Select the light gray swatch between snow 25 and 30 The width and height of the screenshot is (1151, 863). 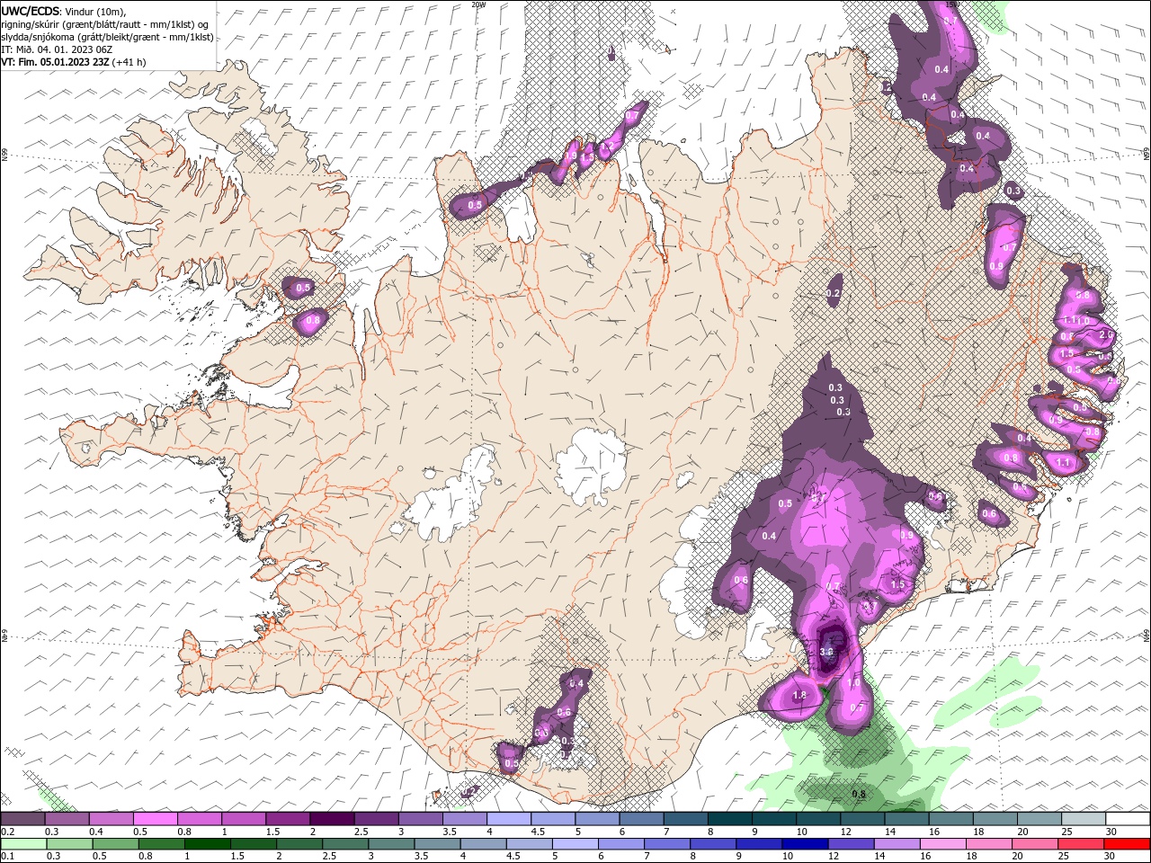coord(1084,819)
